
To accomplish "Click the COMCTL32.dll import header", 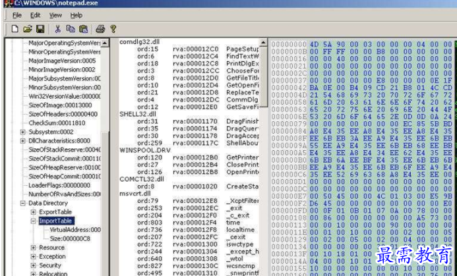I will [x=141, y=179].
